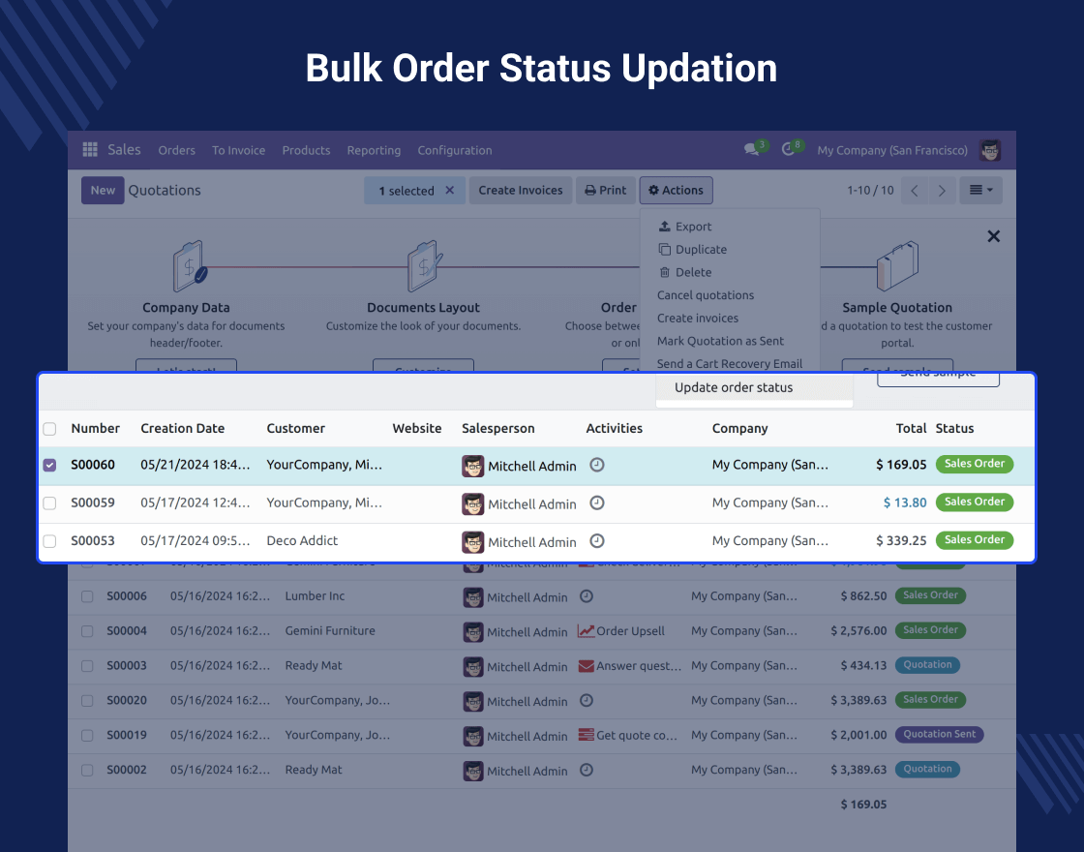
Task: Click the Print button
Action: click(x=606, y=190)
